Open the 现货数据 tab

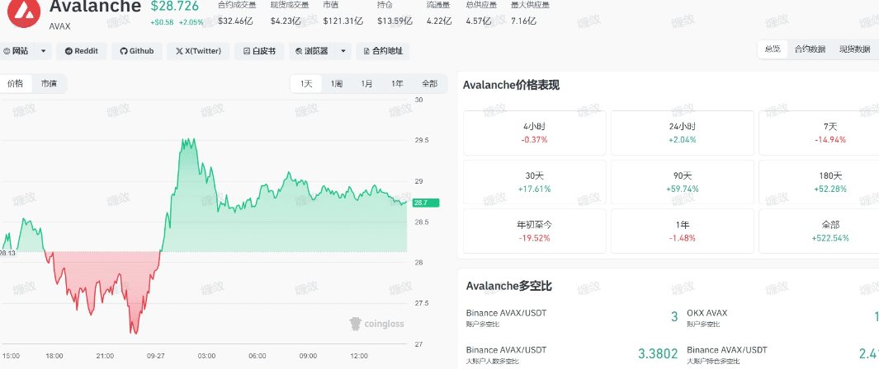point(855,49)
